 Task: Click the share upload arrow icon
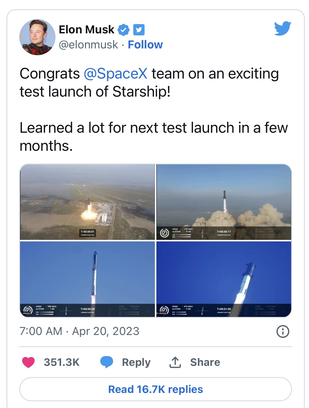coord(175,362)
